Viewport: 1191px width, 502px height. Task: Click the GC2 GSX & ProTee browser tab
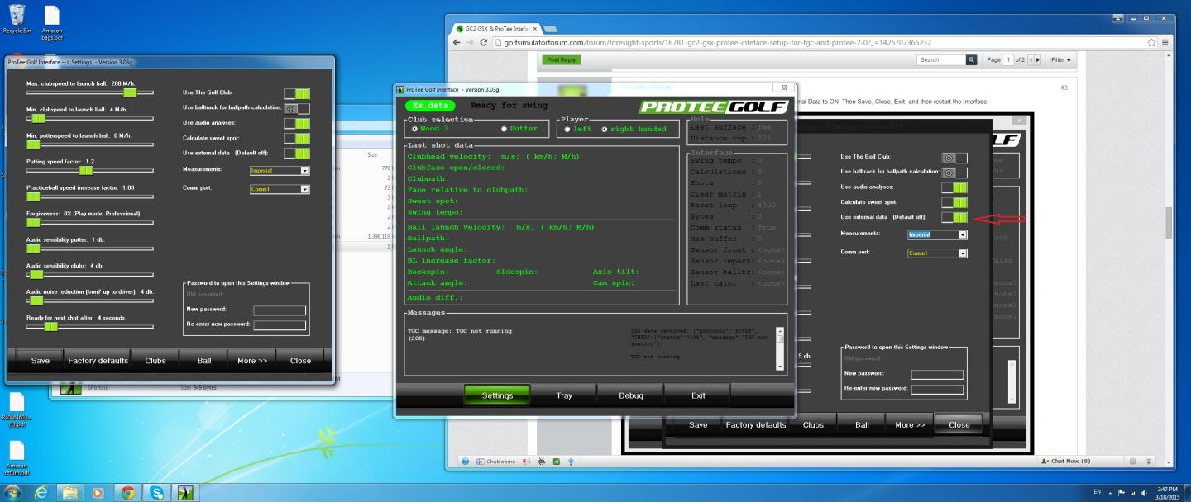495,29
